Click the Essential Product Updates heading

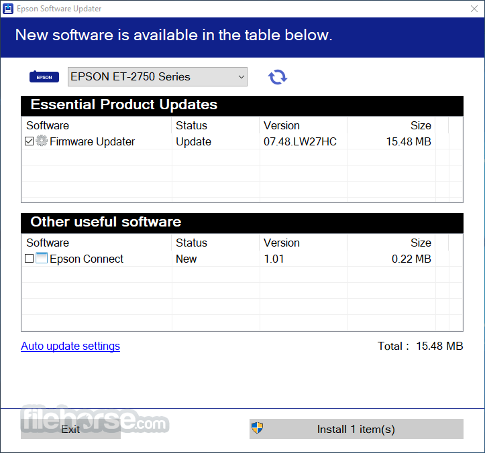[x=123, y=105]
